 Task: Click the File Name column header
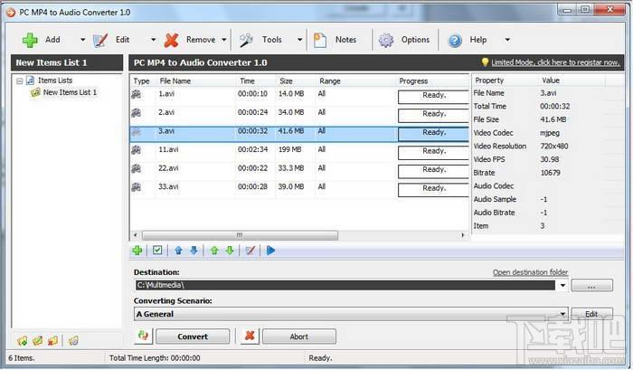pyautogui.click(x=196, y=81)
